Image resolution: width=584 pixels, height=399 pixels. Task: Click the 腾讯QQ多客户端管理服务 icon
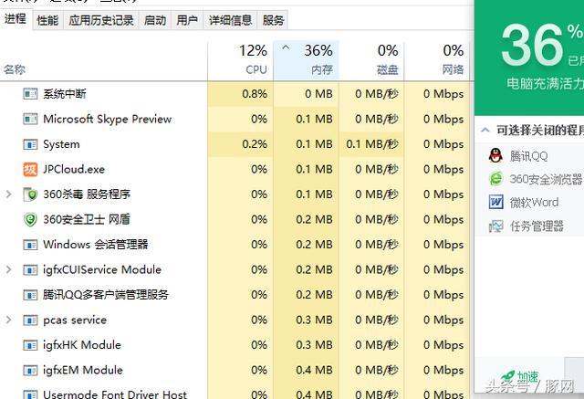(x=30, y=295)
